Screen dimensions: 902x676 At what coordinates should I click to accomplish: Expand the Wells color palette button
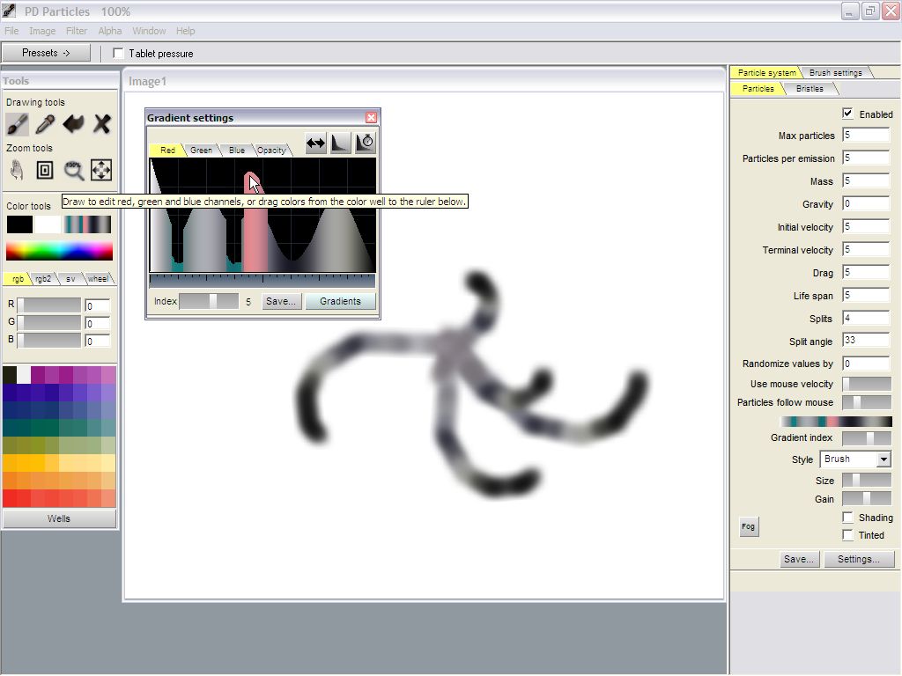click(x=59, y=518)
